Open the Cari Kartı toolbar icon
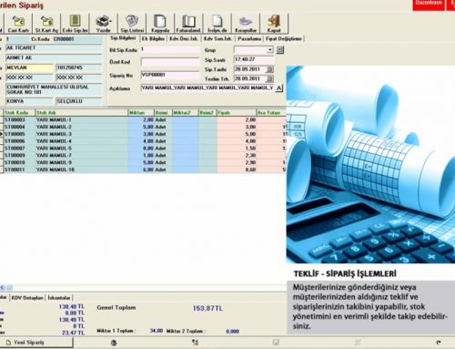Viewport: 455px width, 349px height. tap(18, 24)
